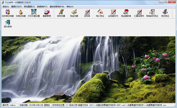Open the 同城实时凭证 icon
Viewport: 177px width, 108px height.
[152, 13]
